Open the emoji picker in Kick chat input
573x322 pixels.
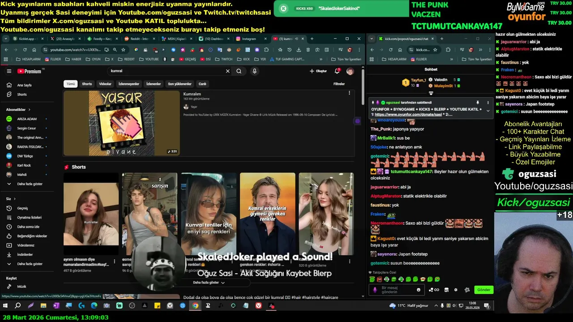(x=419, y=290)
